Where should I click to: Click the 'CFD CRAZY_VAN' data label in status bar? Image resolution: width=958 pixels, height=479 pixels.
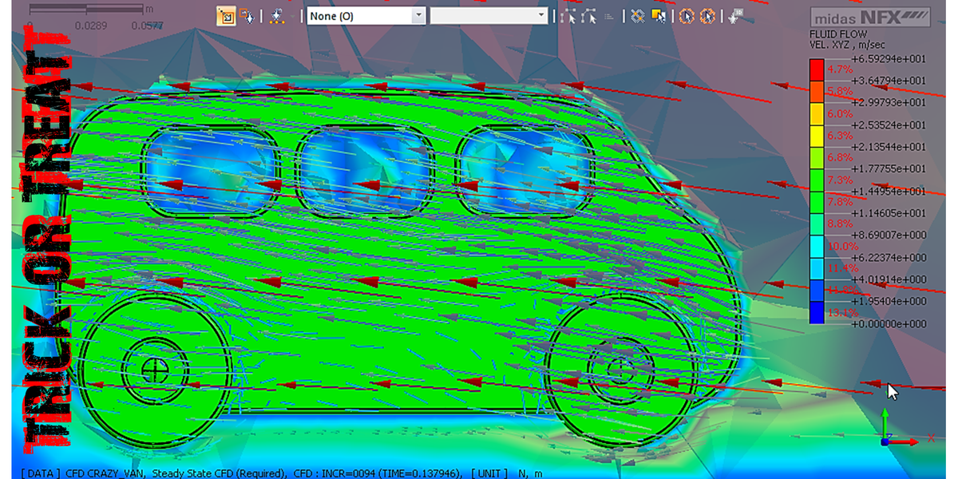click(x=105, y=473)
